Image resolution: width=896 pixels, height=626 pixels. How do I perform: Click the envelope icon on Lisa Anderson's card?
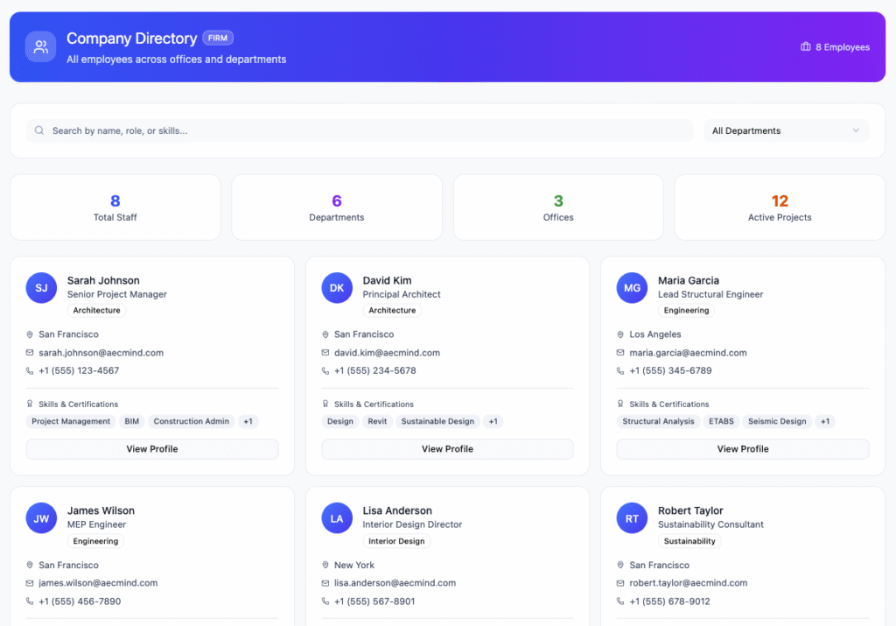coord(325,583)
